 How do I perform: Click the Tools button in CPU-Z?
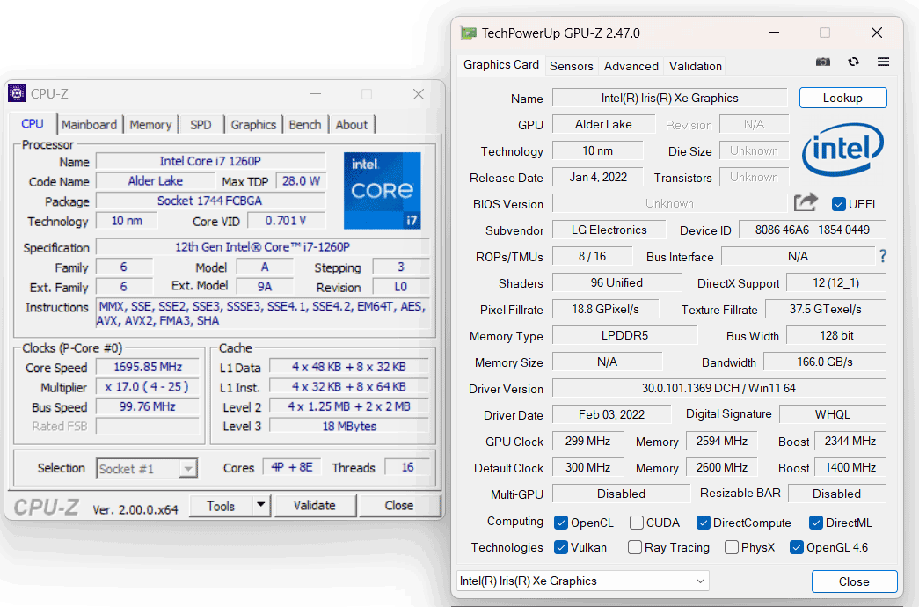point(221,506)
